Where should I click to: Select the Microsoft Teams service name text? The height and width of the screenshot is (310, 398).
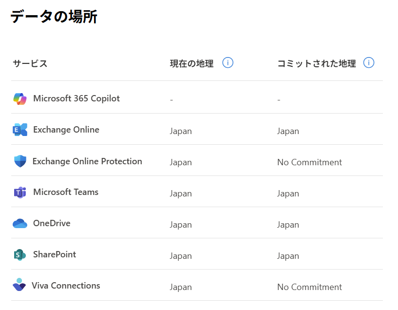pos(67,193)
